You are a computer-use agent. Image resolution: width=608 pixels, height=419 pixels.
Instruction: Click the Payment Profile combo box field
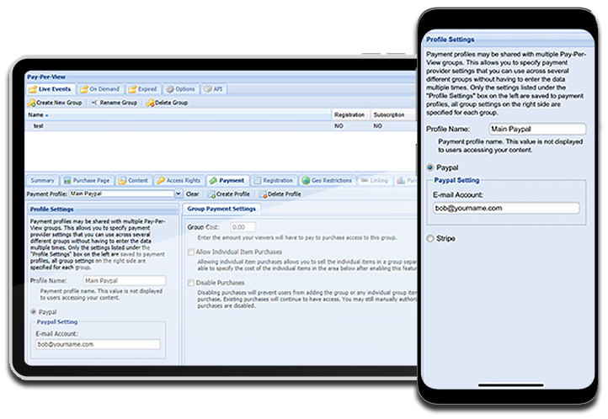(x=122, y=194)
